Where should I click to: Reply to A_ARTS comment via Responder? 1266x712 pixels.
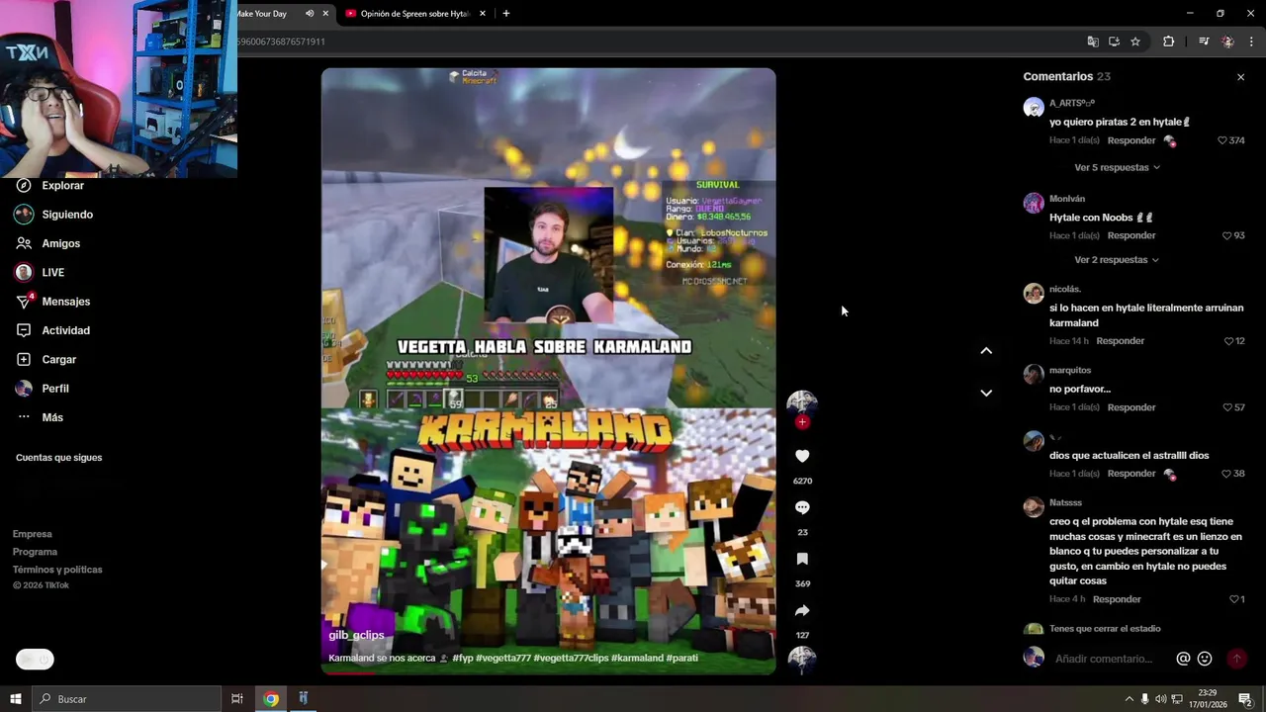pos(1131,140)
